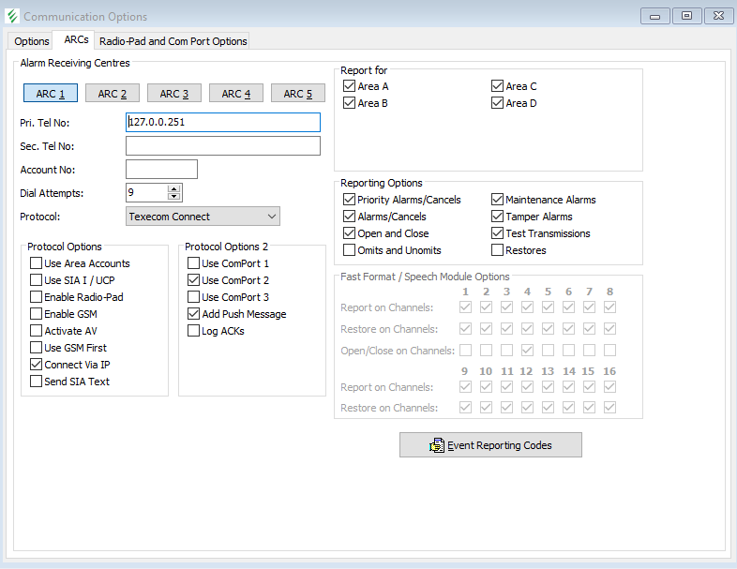Viewport: 737px width, 569px height.
Task: Enable Send SIA Text
Action: 37,382
